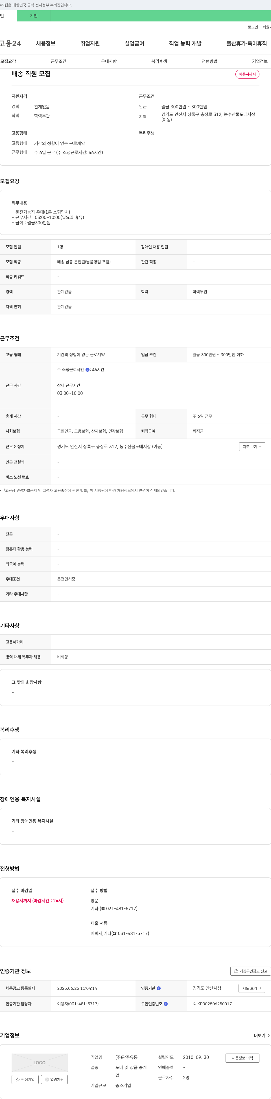
Task: Click the company LOGO placeholder image
Action: click(x=39, y=1063)
